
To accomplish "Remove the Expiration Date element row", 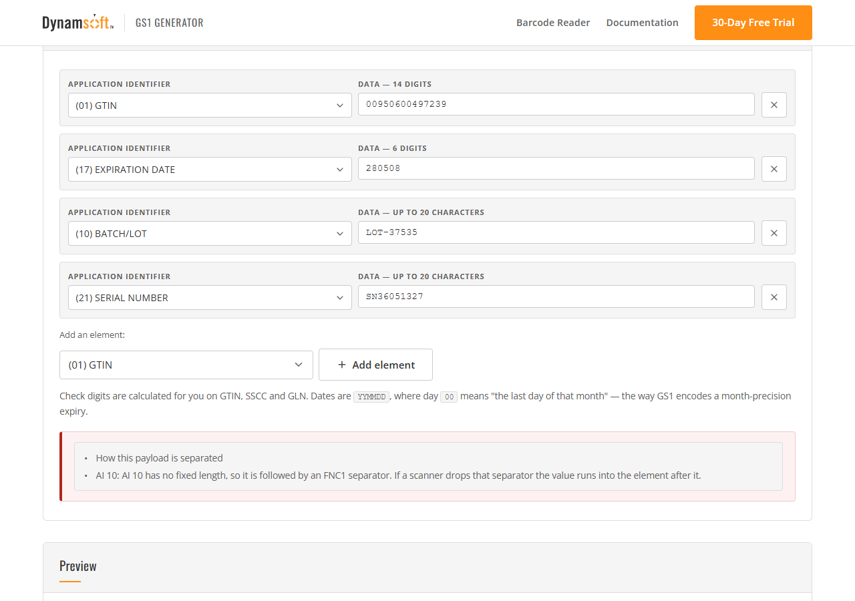I will (774, 169).
